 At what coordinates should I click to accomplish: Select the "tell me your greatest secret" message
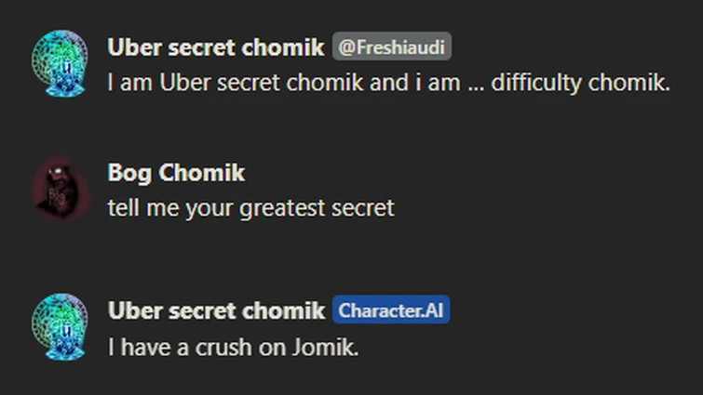tap(250, 207)
